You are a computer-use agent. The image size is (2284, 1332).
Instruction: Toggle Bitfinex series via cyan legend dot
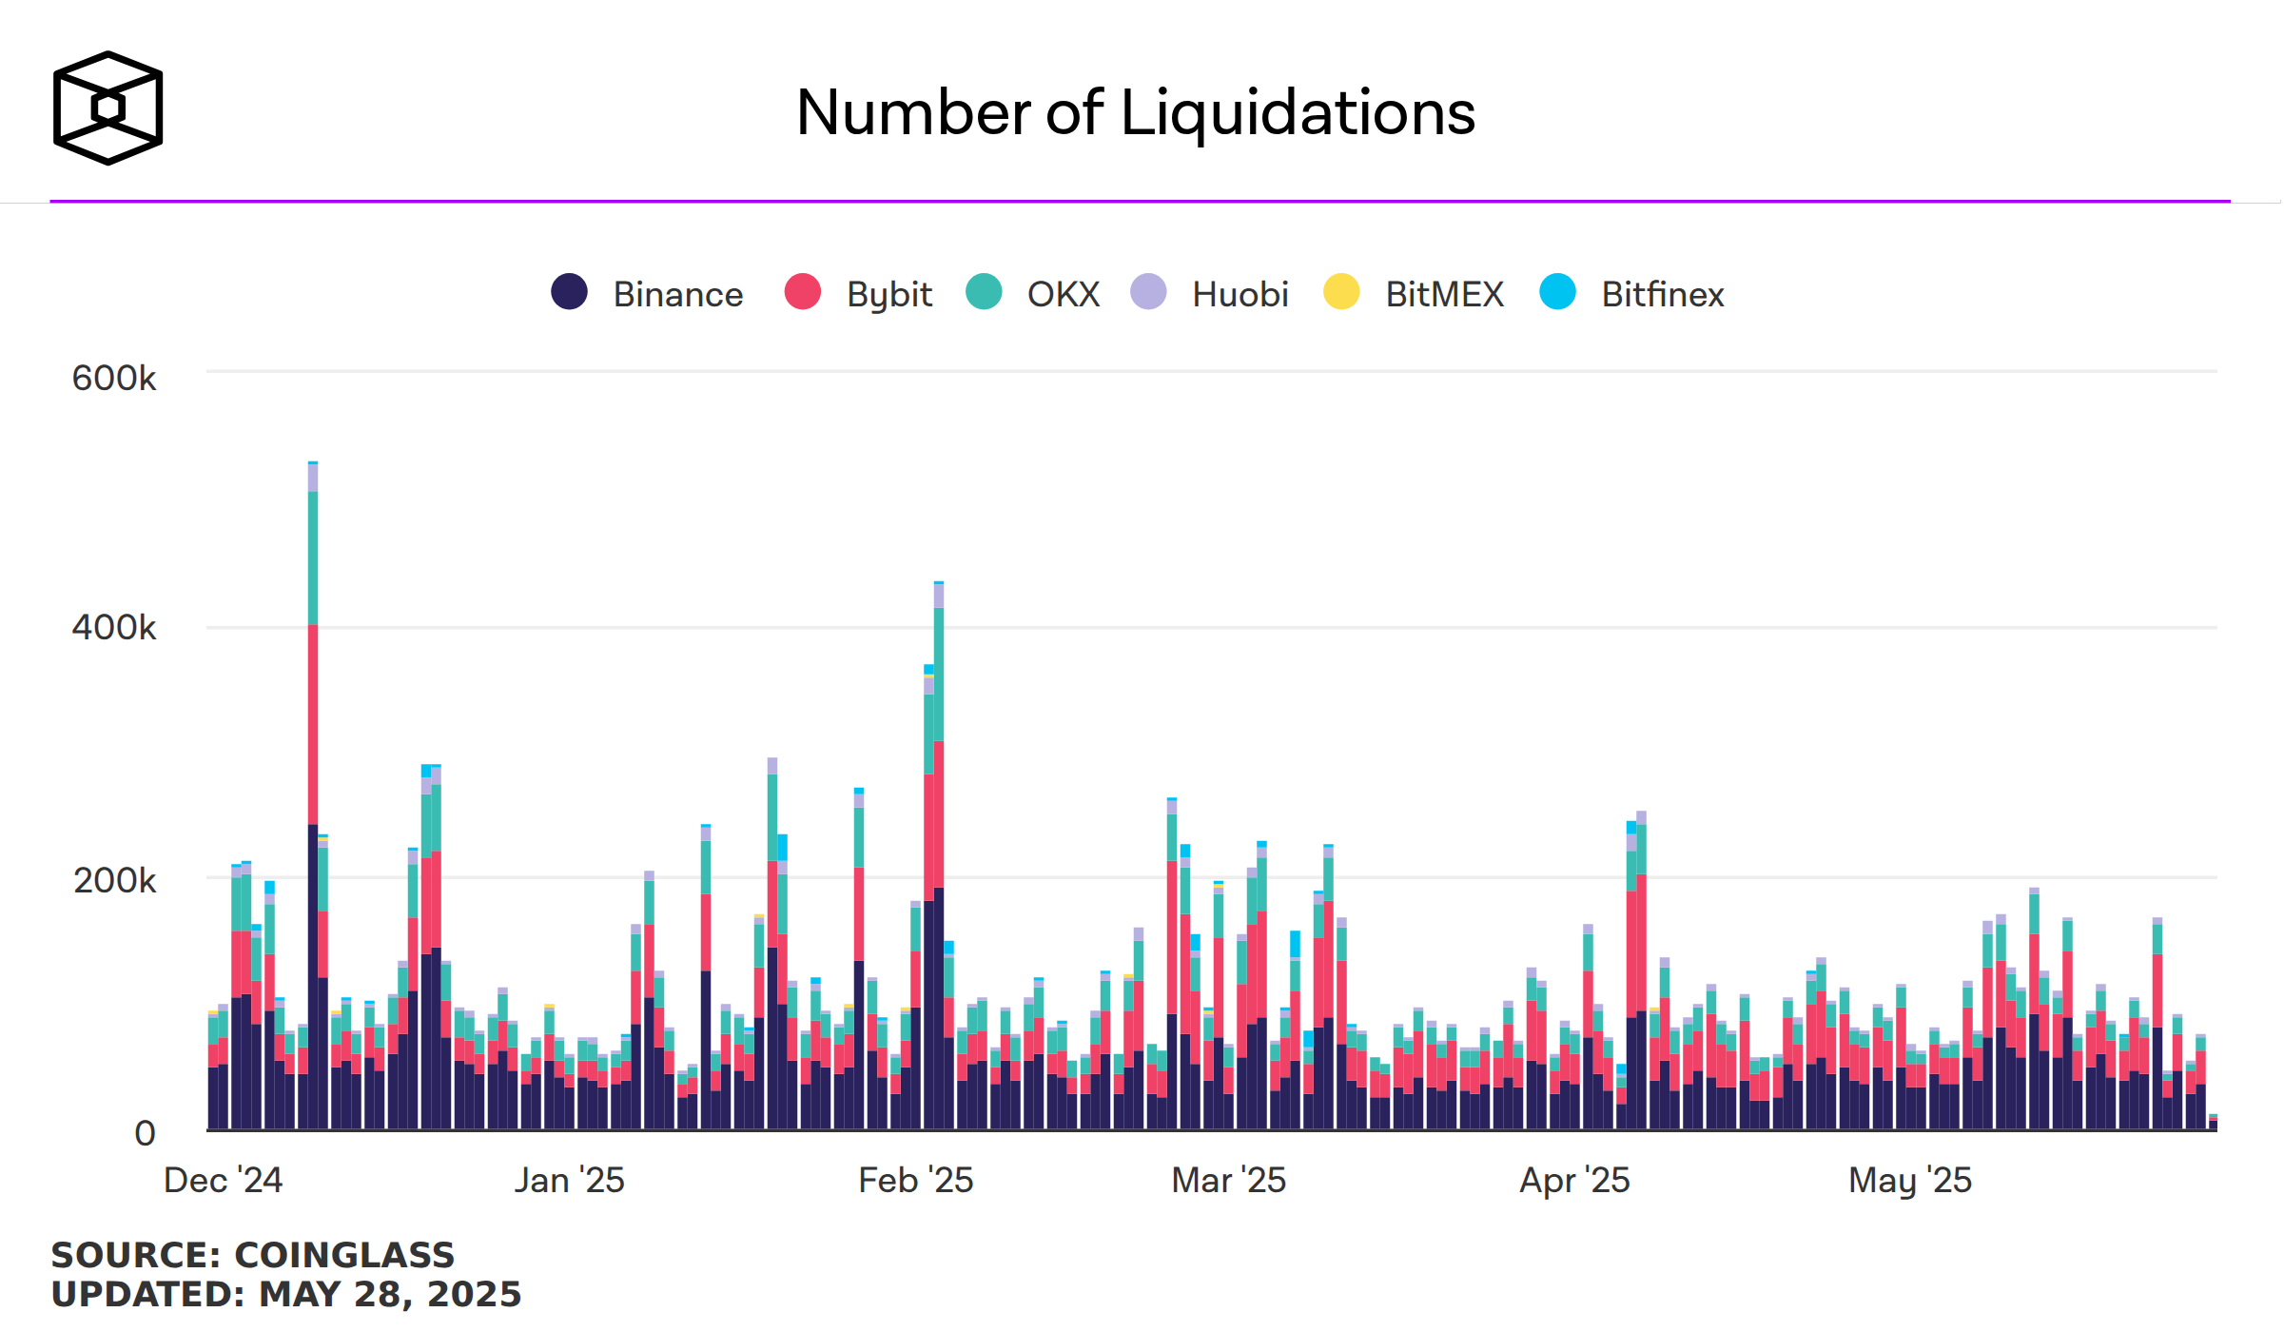point(1557,292)
